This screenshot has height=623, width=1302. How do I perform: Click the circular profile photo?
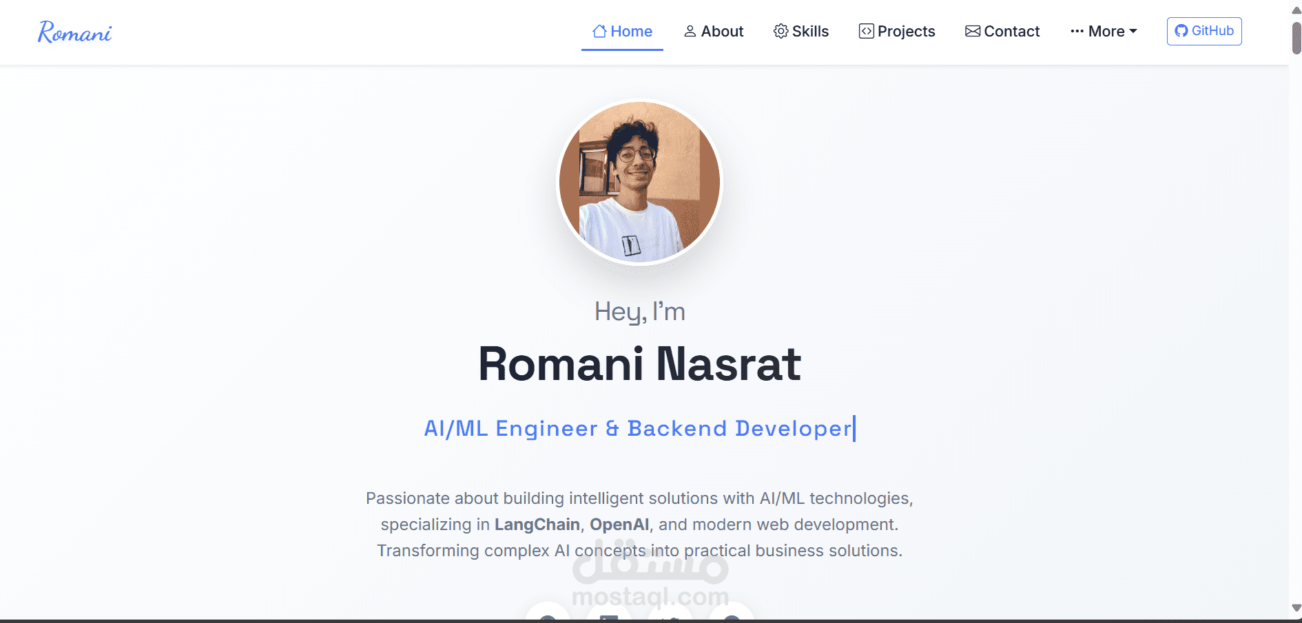(x=639, y=182)
